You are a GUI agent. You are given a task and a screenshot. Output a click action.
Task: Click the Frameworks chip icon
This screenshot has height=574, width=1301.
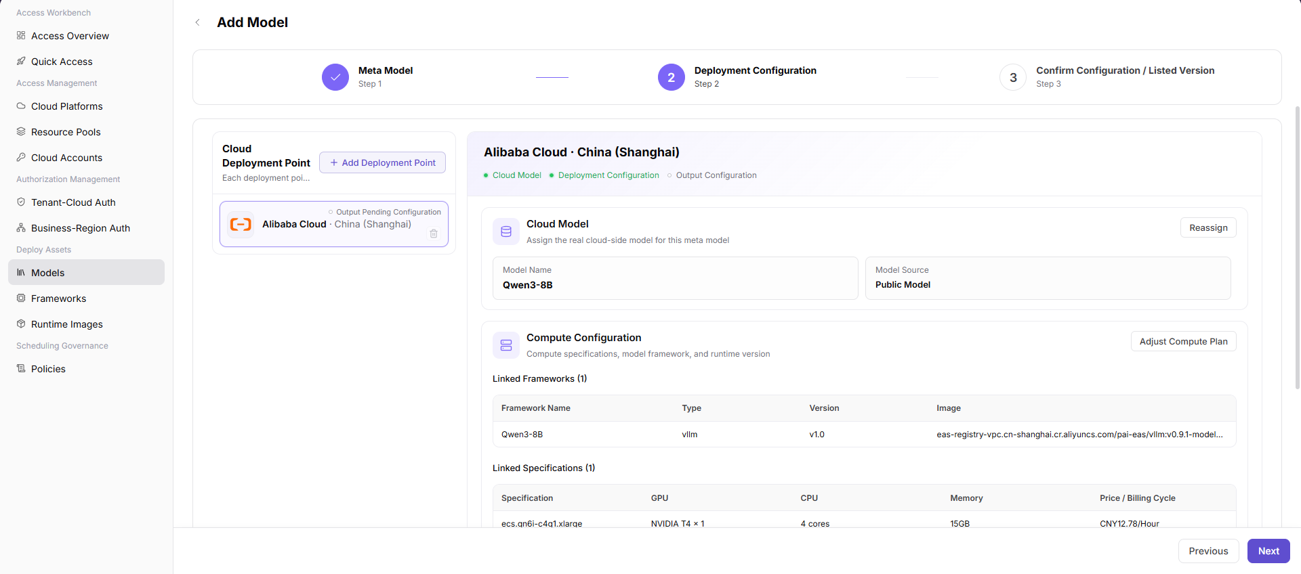tap(21, 298)
